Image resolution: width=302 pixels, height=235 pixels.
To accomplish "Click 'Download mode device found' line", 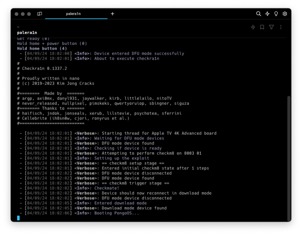I will pos(134,208).
